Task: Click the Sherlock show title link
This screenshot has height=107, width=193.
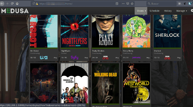Action: [x=157, y=51]
